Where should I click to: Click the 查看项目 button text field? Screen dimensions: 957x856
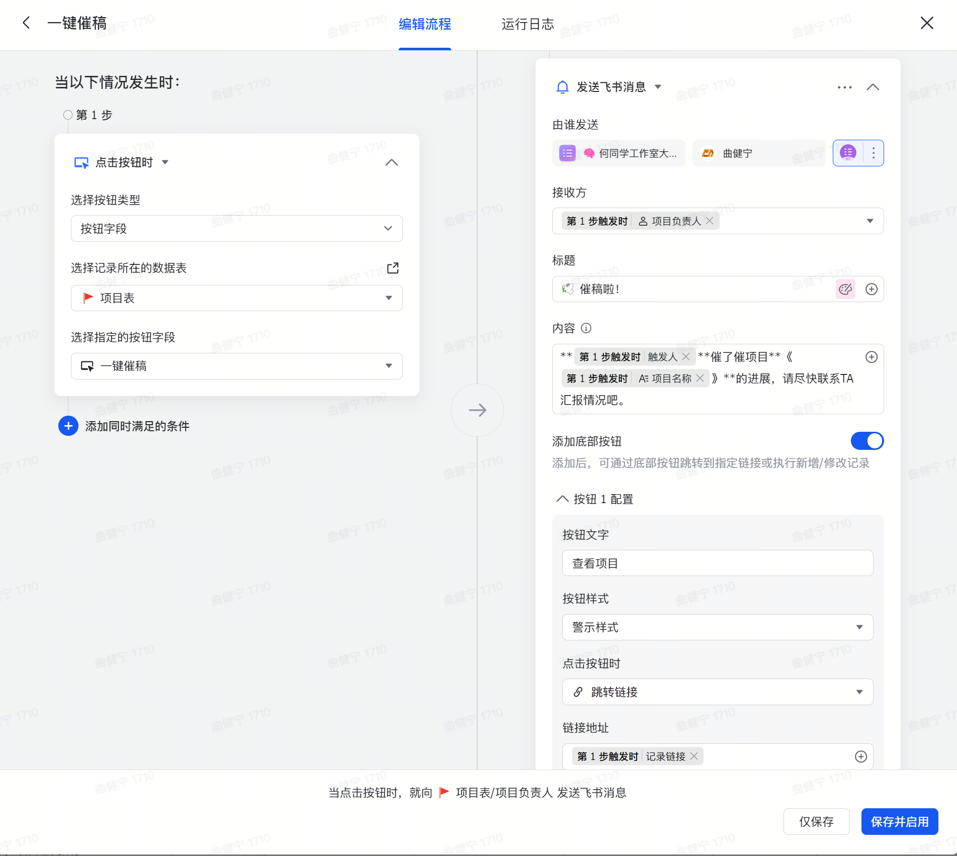click(x=717, y=563)
